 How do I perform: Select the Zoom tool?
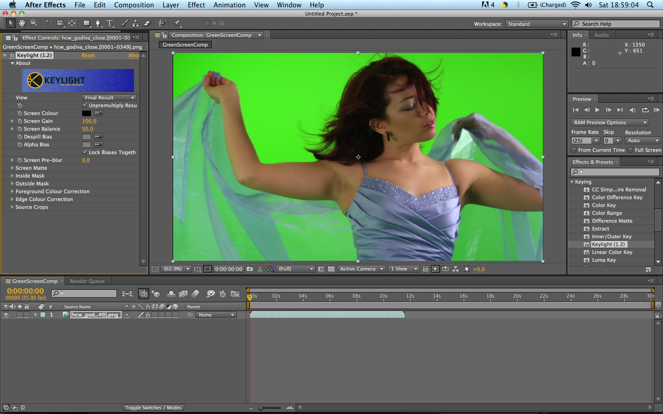coord(33,23)
